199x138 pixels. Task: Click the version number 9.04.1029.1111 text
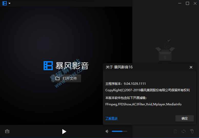coord(135,84)
